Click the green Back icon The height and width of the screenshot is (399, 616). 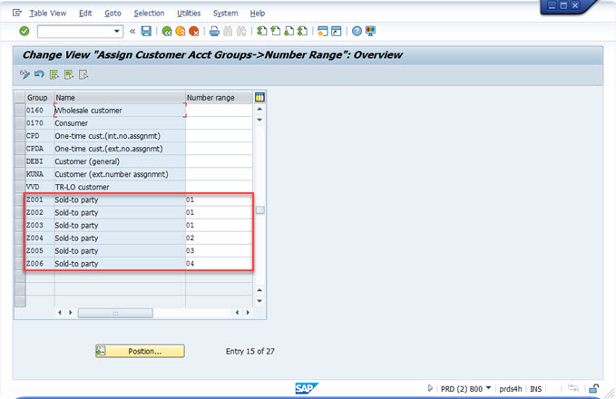[167, 31]
